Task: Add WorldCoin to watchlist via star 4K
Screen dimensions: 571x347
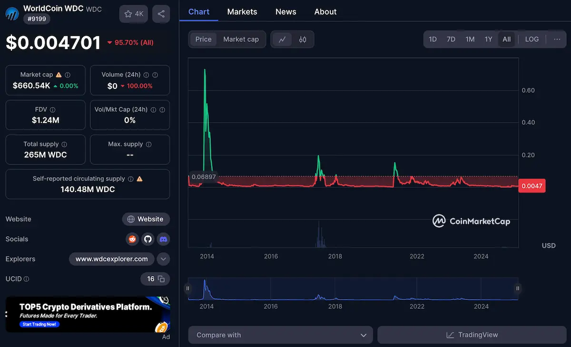Action: [x=134, y=14]
